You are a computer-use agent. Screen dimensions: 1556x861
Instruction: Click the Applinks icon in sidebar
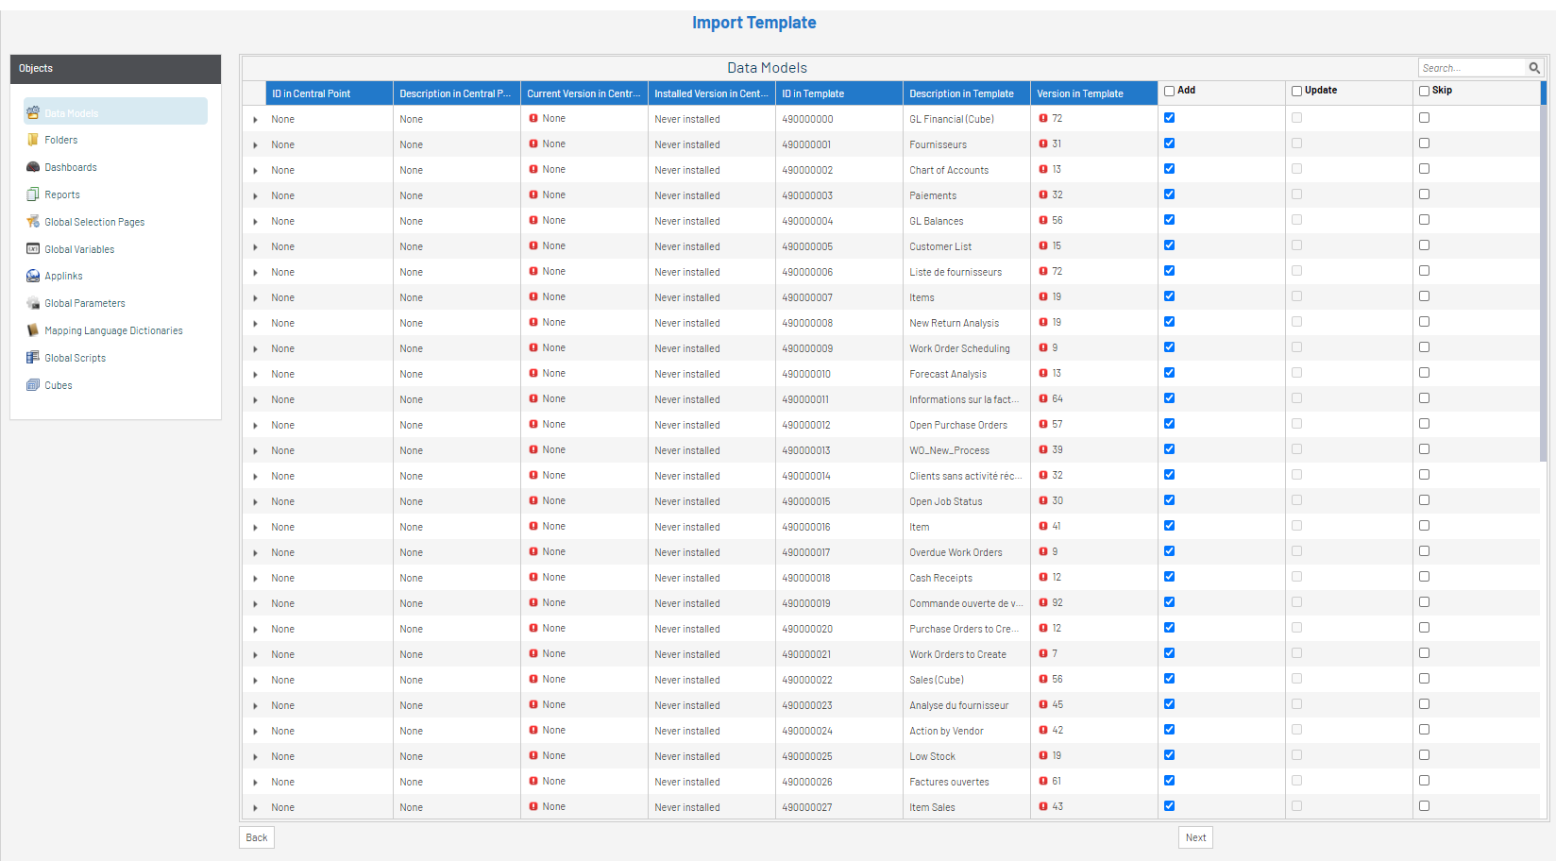click(x=33, y=276)
